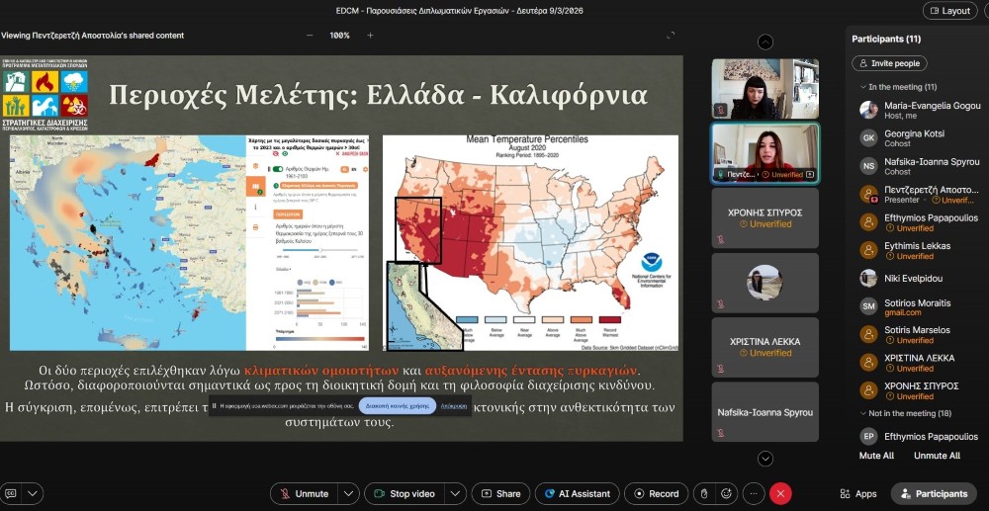Click the AI Assistant button

(578, 493)
